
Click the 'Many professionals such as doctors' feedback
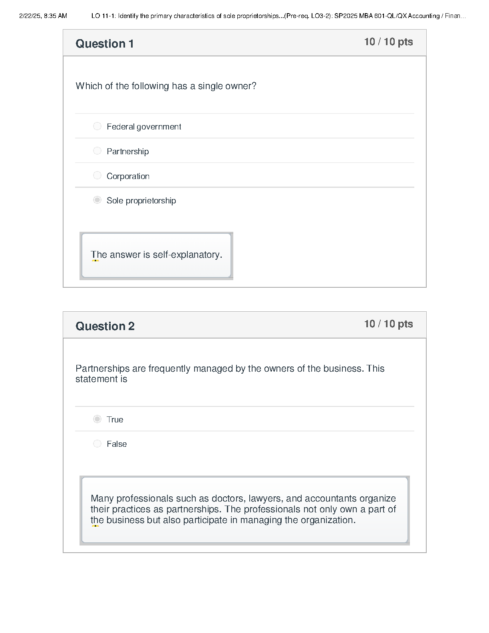[x=243, y=509]
